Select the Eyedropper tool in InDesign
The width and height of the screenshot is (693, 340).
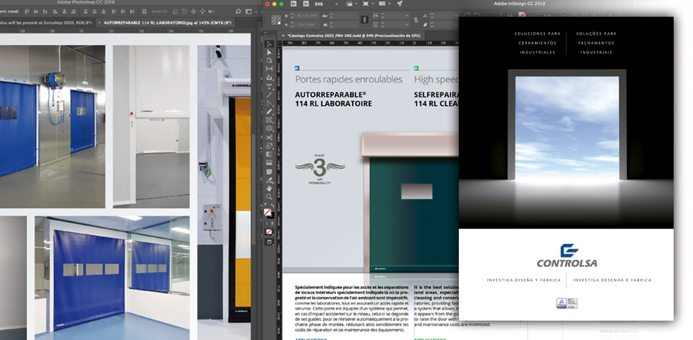click(x=269, y=180)
